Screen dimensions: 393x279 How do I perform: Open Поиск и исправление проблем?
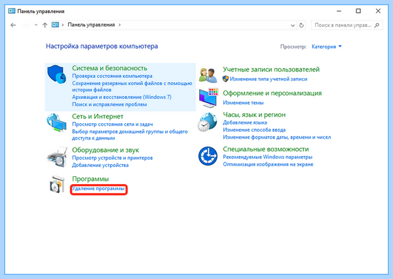tap(109, 104)
